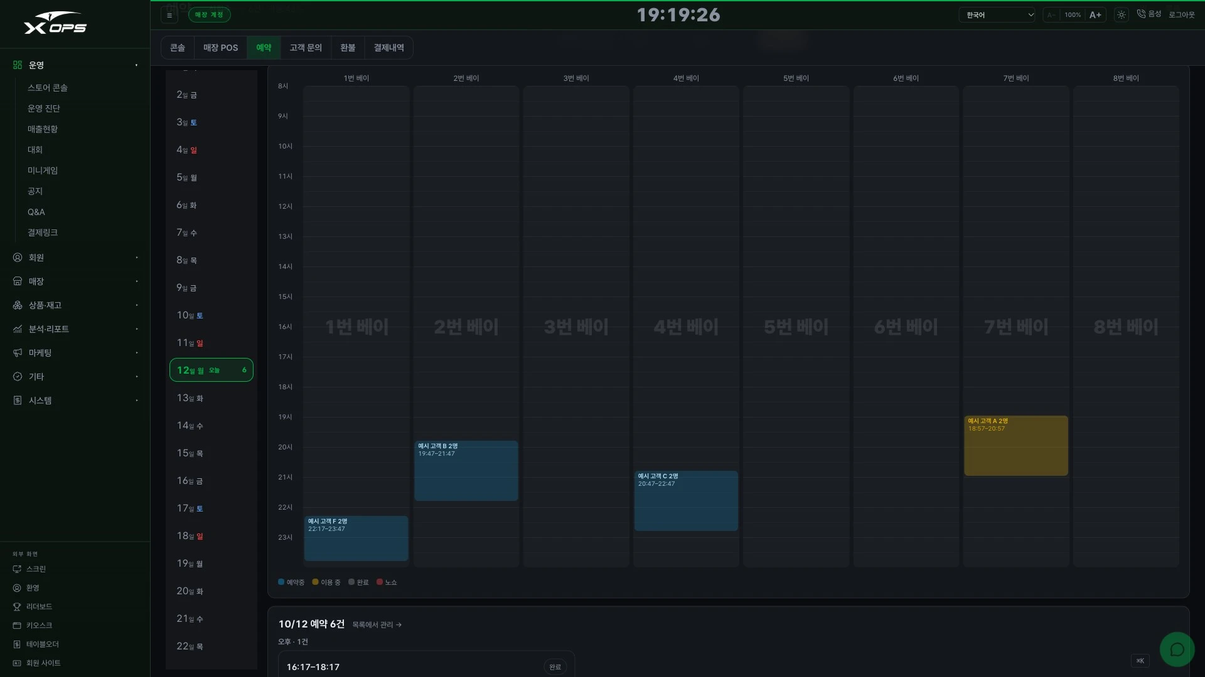This screenshot has height=677, width=1205.
Task: Select reservation 예시 고객 A in bay 7
Action: 1015,446
